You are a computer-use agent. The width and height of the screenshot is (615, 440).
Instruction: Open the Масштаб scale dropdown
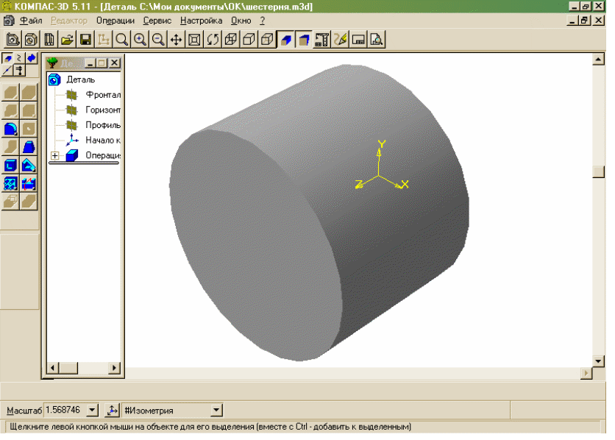92,410
